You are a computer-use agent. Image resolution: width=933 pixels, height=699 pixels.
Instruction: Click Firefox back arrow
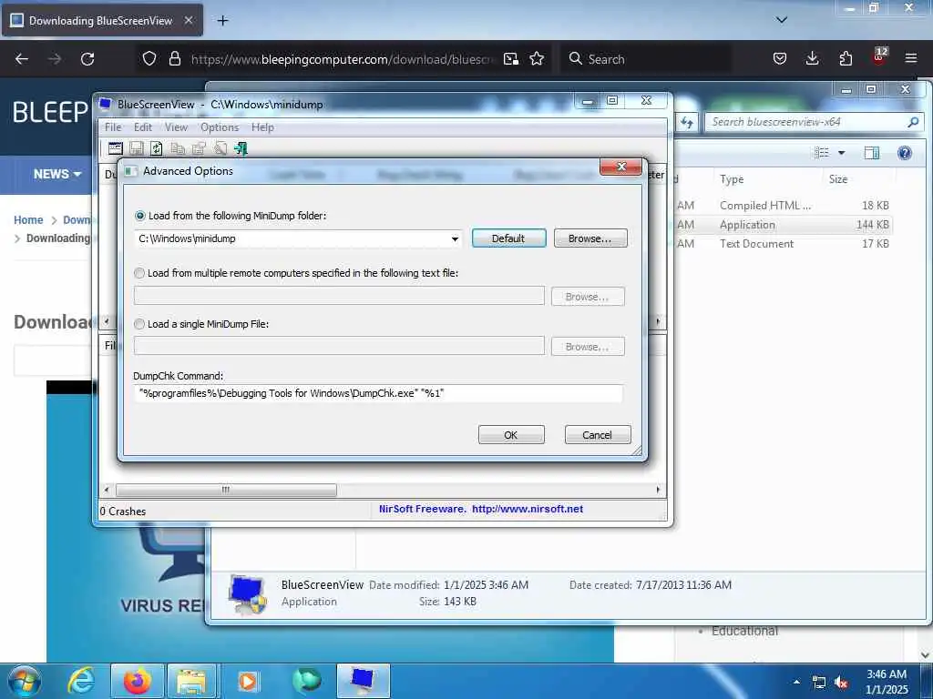pyautogui.click(x=22, y=59)
